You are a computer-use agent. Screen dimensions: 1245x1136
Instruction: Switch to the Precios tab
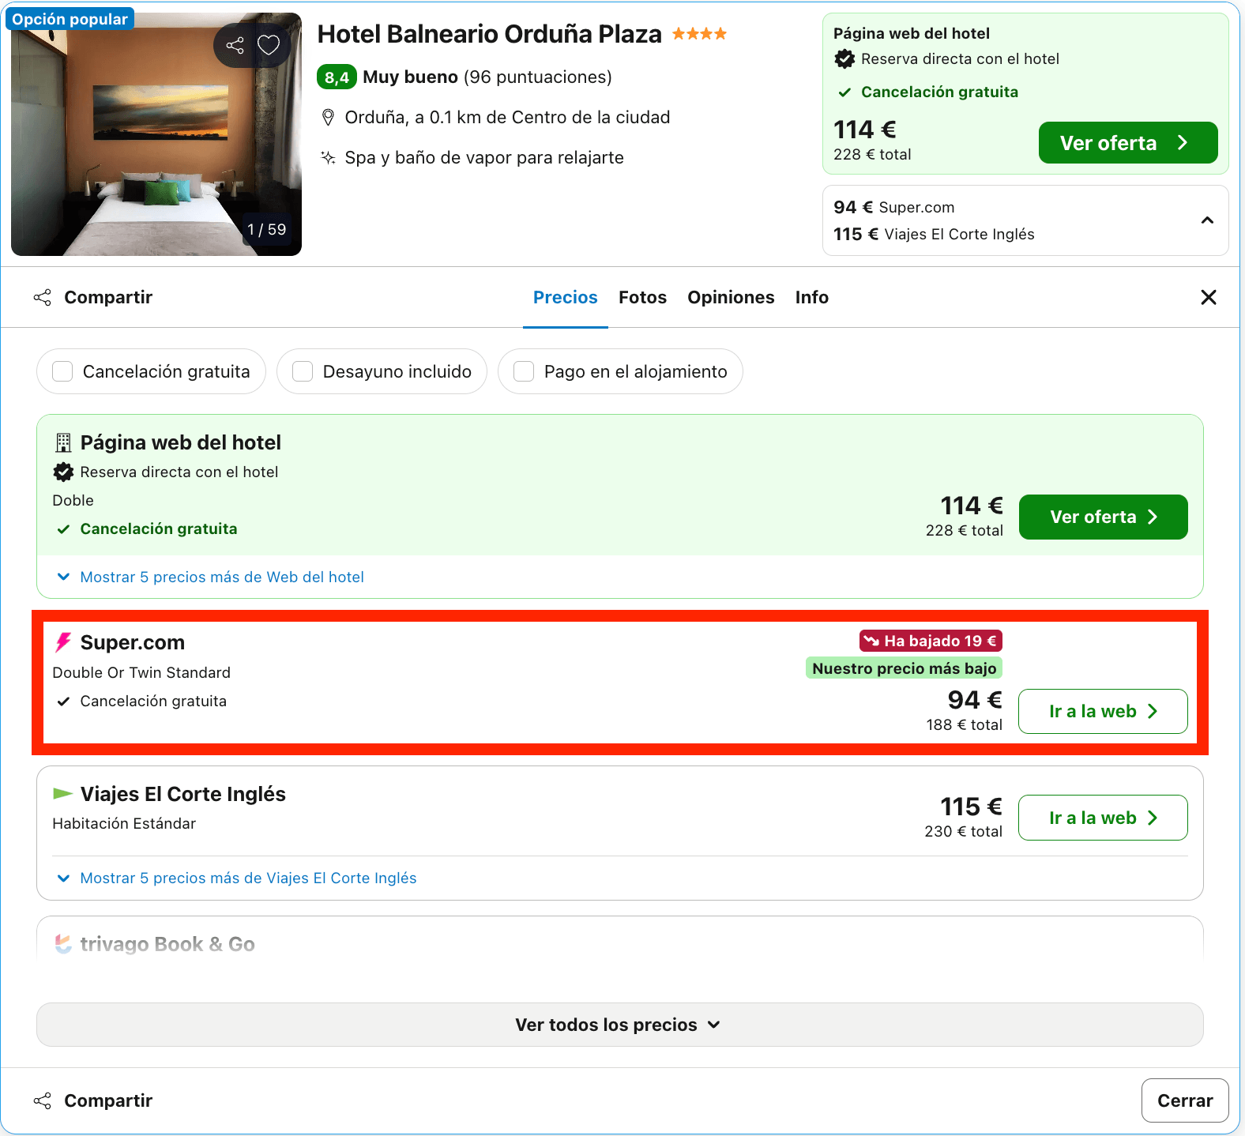[566, 298]
